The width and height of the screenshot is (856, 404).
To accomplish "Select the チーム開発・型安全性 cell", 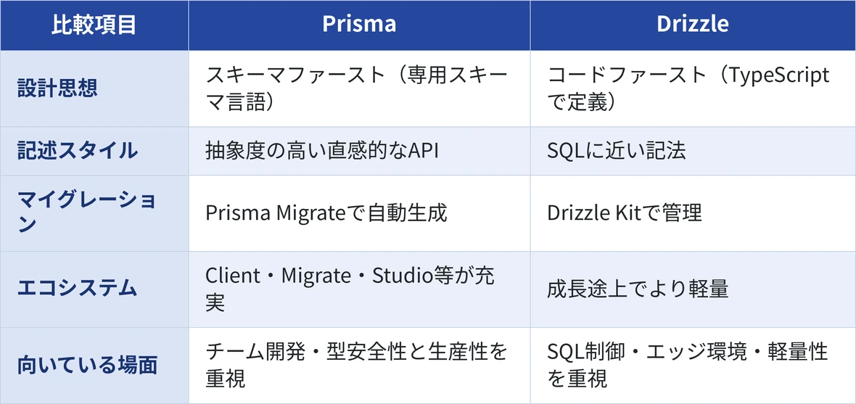I will coord(359,366).
